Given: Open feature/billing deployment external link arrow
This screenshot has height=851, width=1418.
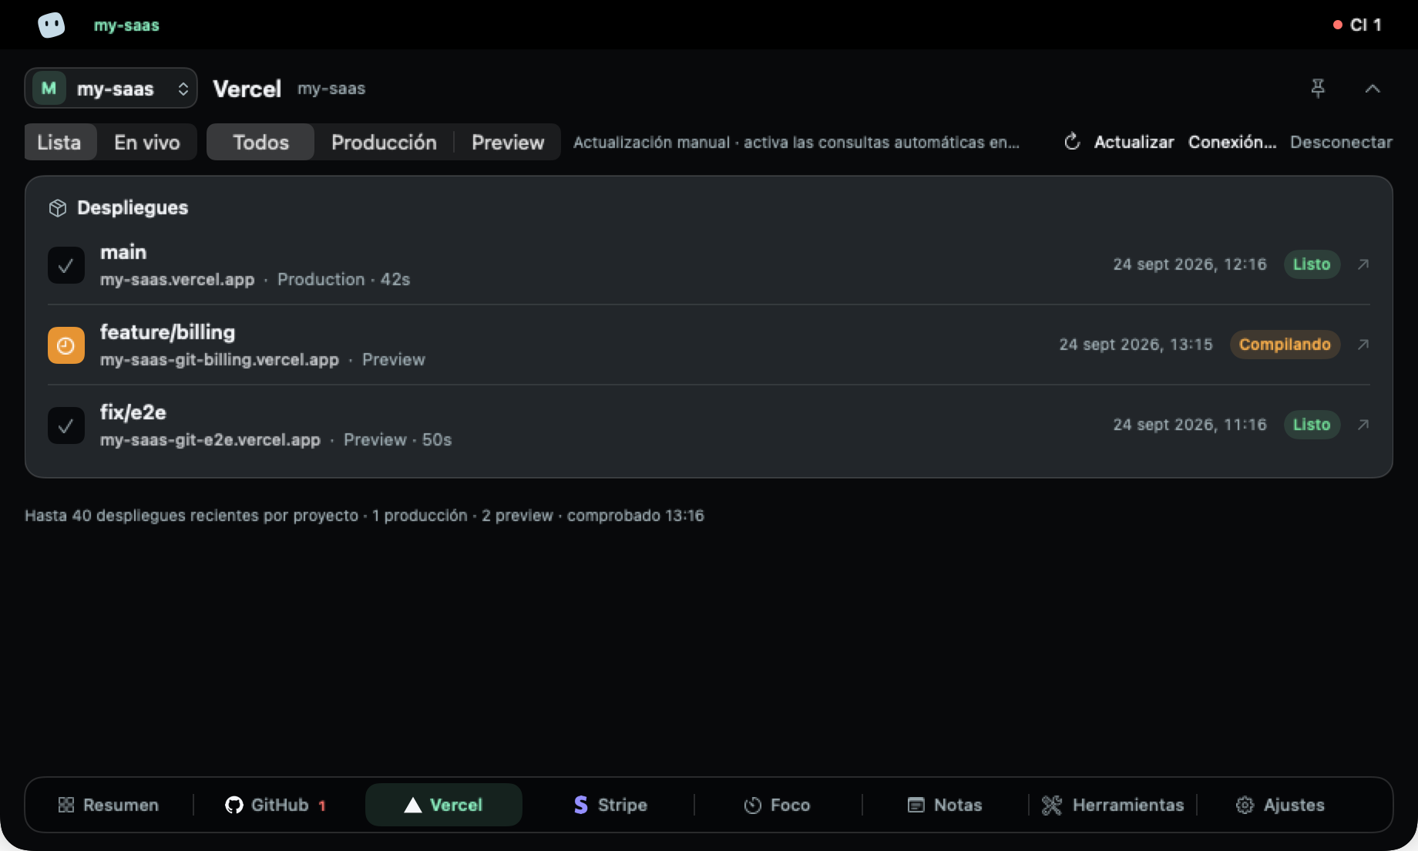Looking at the screenshot, I should point(1363,345).
